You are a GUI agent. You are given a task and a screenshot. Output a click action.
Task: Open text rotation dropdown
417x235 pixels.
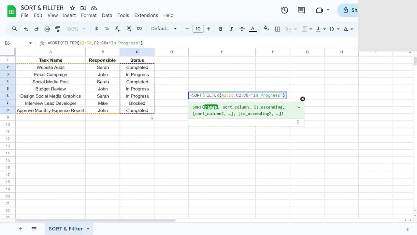tap(348, 29)
